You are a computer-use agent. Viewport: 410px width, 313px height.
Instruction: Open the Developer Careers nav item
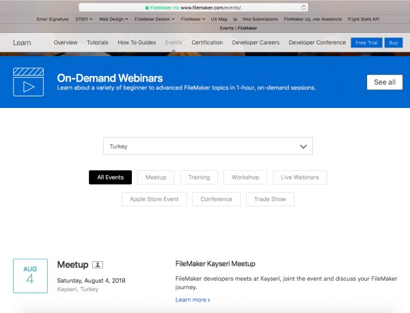pyautogui.click(x=256, y=42)
